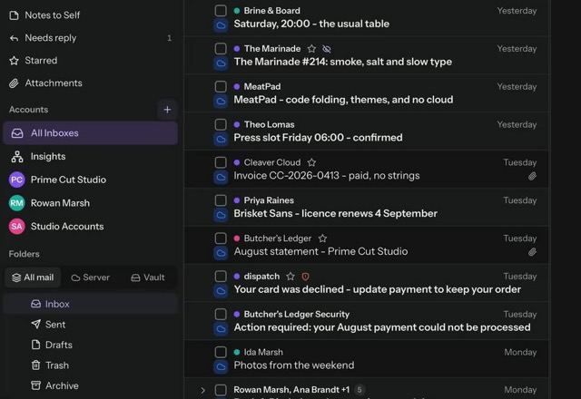
Task: Check the MeatPad email checkbox
Action: coord(221,87)
